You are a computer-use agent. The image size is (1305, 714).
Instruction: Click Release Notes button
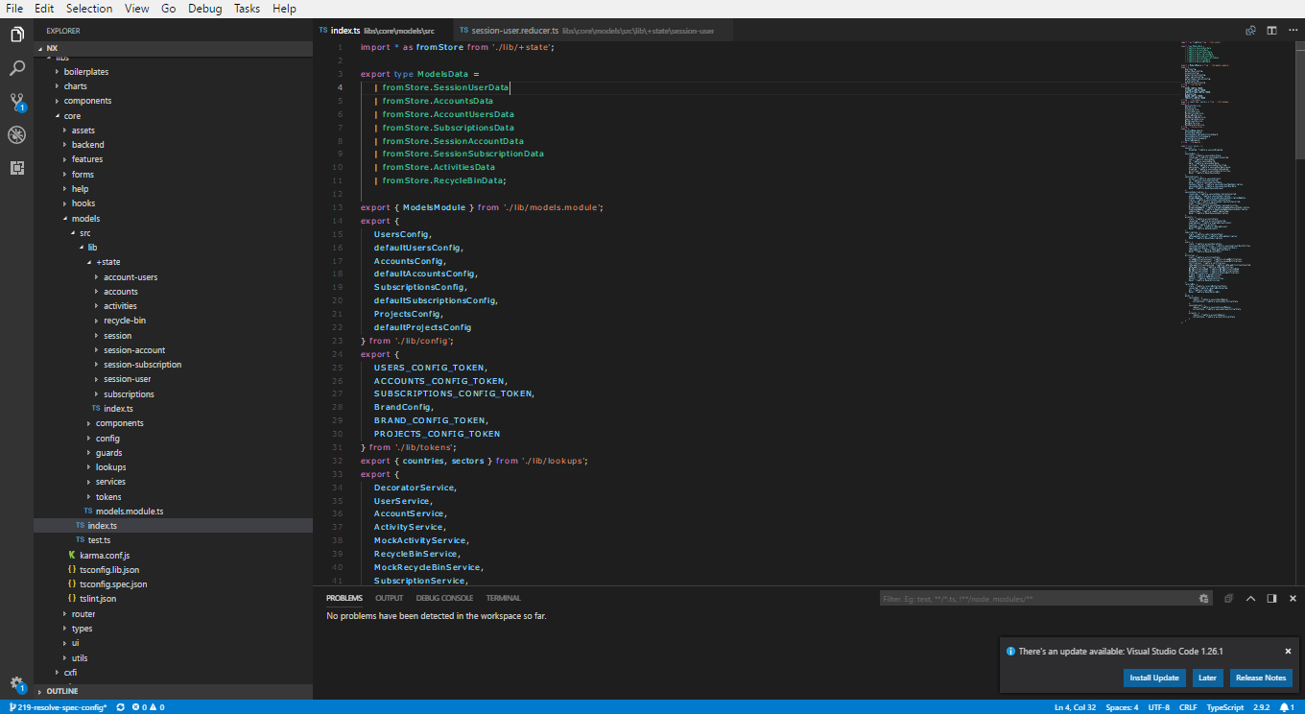[1261, 678]
